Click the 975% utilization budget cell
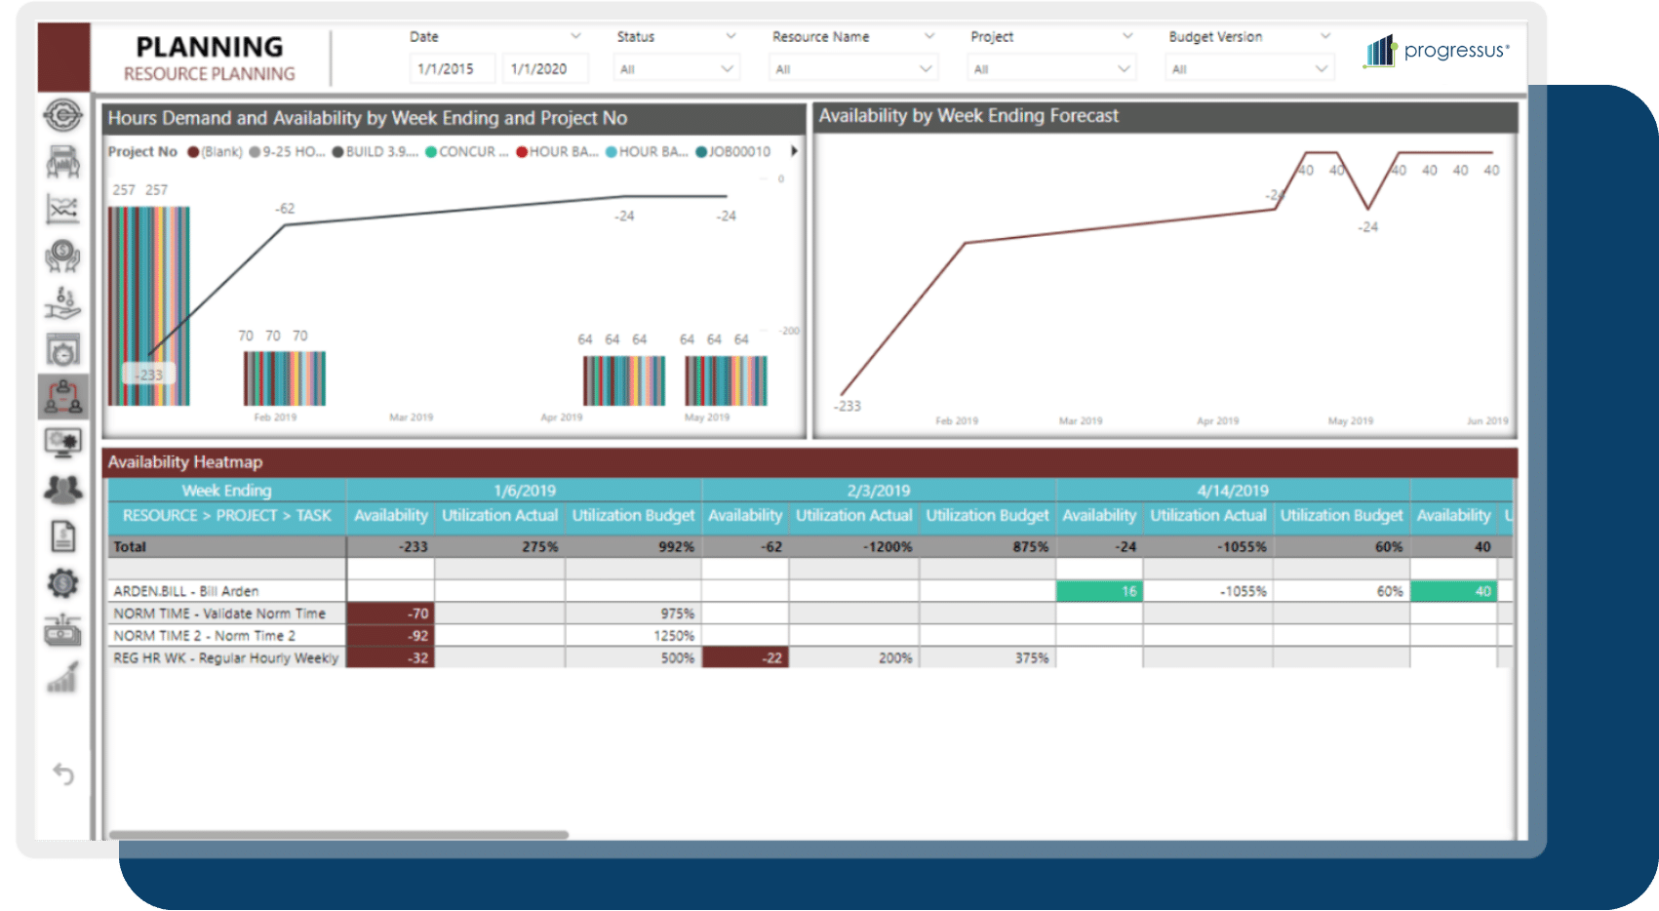 (633, 614)
